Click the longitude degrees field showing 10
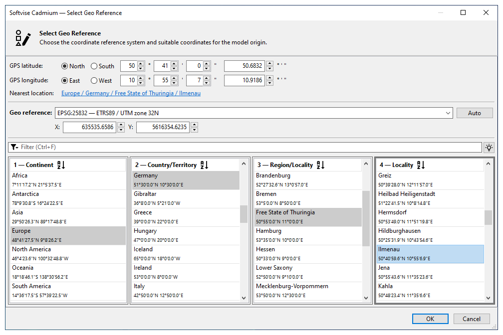 129,80
